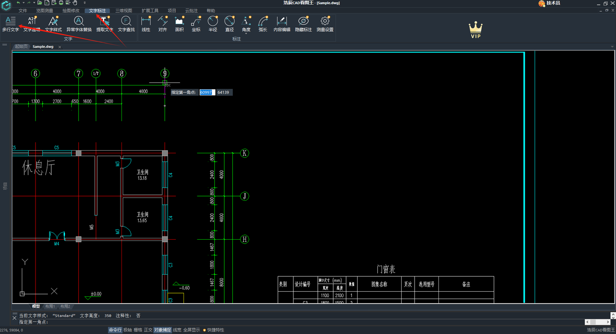
Task: Switch to the 模型 model tab
Action: 36,306
